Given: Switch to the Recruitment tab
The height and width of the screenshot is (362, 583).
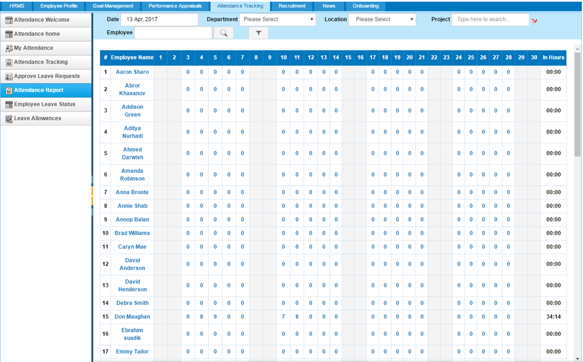Looking at the screenshot, I should pyautogui.click(x=292, y=6).
